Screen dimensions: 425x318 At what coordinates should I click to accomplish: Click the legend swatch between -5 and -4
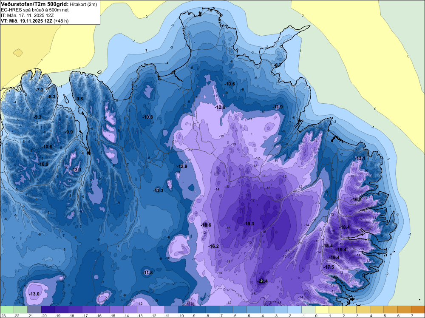pos(254,309)
